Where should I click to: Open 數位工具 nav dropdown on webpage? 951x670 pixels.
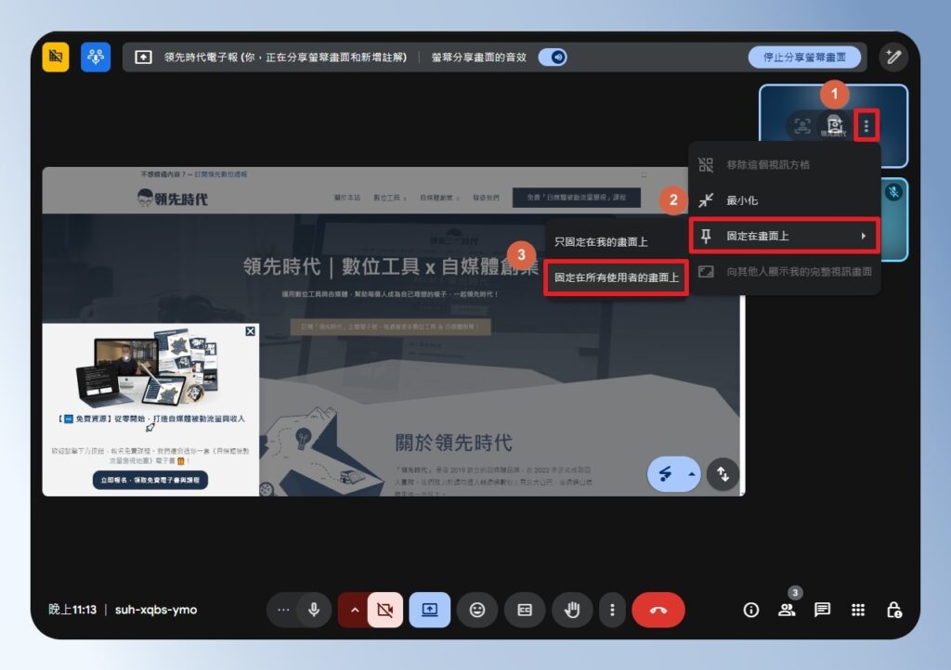pyautogui.click(x=389, y=198)
